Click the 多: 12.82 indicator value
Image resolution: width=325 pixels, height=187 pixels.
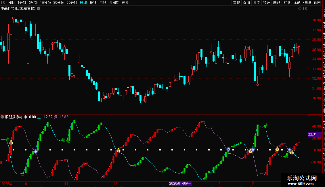click(61, 117)
